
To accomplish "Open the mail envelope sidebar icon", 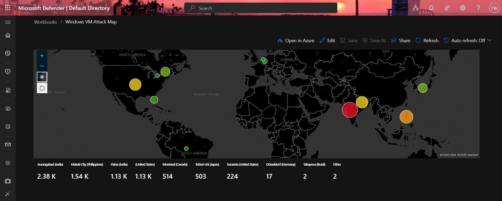I will (x=8, y=145).
